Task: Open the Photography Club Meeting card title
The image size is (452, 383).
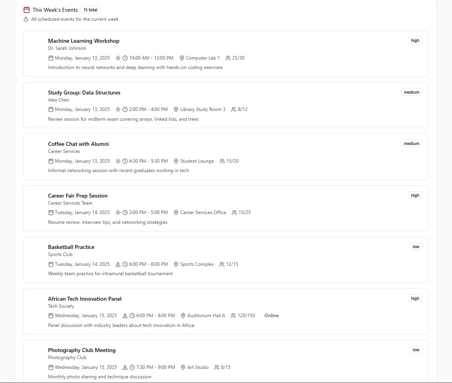Action: point(82,350)
